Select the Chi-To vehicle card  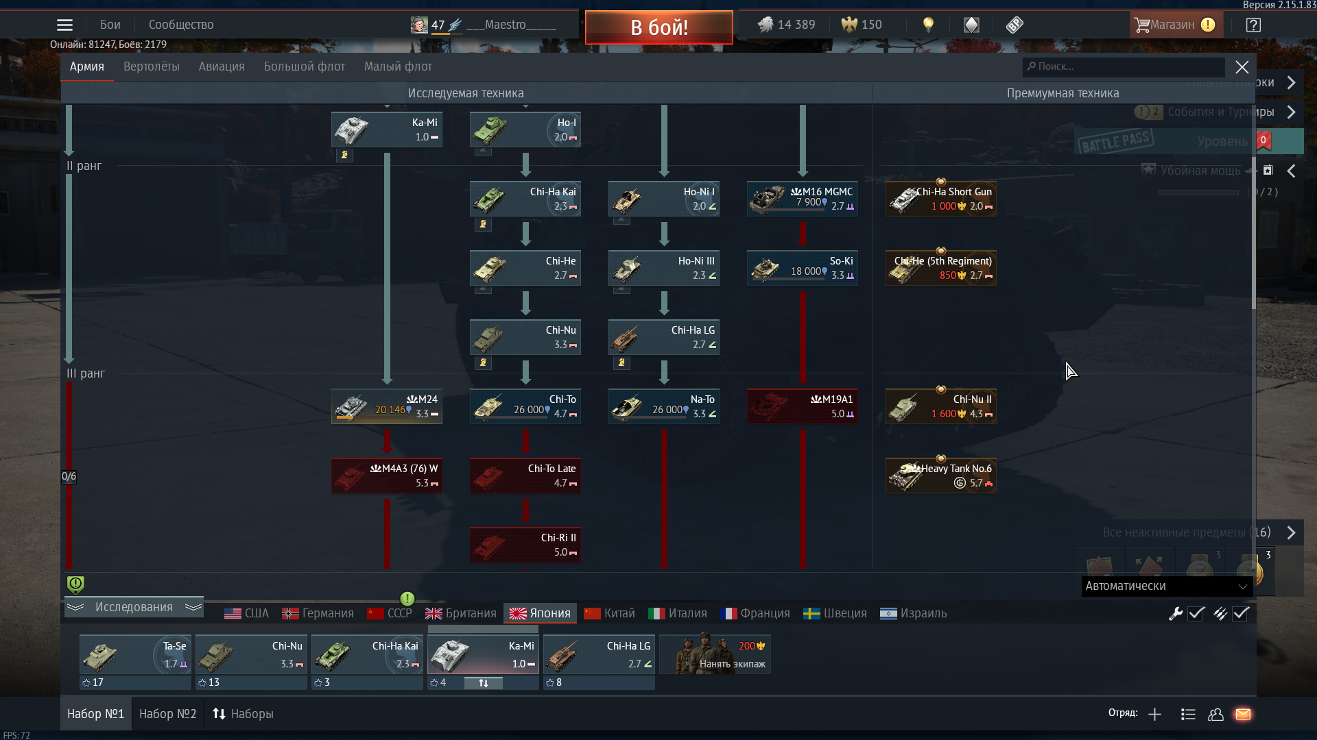pos(525,406)
